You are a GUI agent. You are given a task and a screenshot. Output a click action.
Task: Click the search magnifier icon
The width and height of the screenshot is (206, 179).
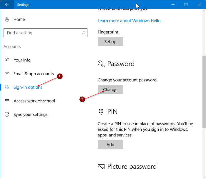(x=83, y=33)
